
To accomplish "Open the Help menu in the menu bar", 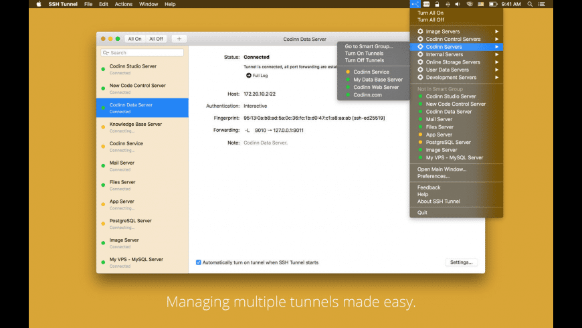I will [170, 4].
